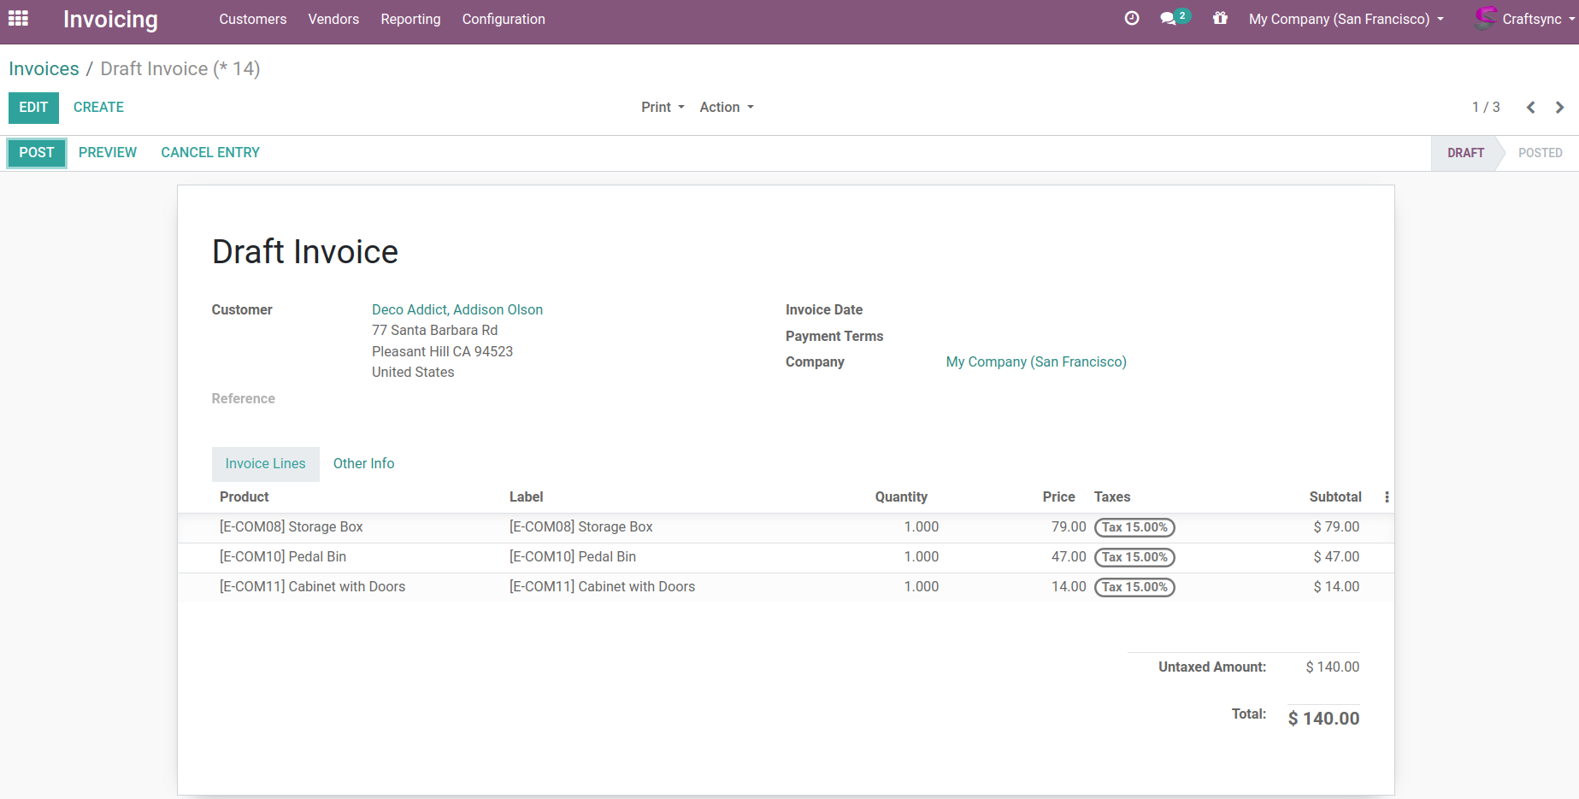
Task: Click the gift icon in top bar
Action: coord(1220,19)
